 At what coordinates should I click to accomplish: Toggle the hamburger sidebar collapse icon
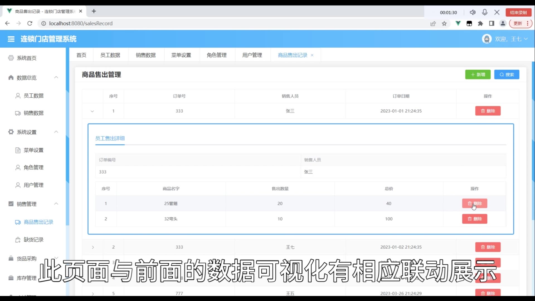click(11, 39)
